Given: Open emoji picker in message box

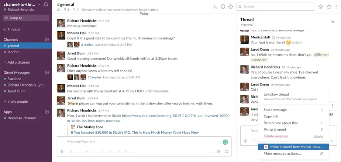Looking at the screenshot, I should tap(226, 152).
